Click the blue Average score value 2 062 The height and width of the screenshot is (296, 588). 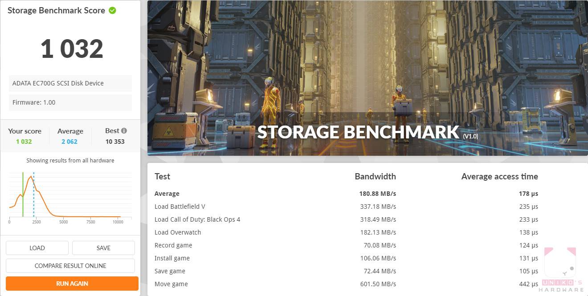coord(69,142)
